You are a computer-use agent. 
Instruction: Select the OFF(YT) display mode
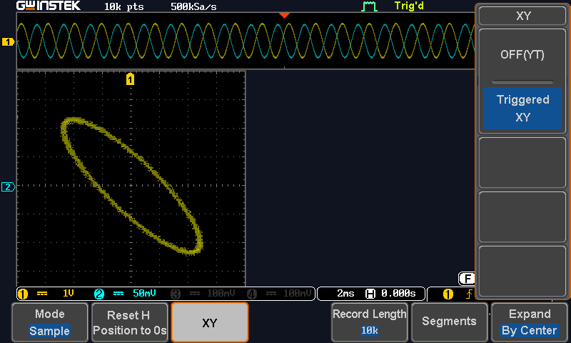(522, 56)
